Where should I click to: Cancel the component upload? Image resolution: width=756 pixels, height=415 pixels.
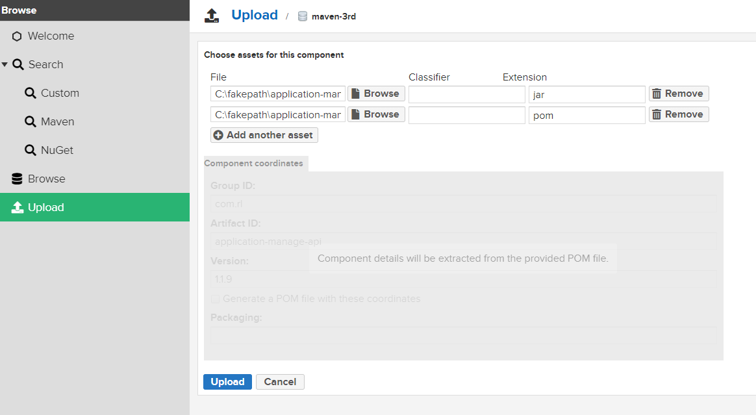[x=280, y=382]
